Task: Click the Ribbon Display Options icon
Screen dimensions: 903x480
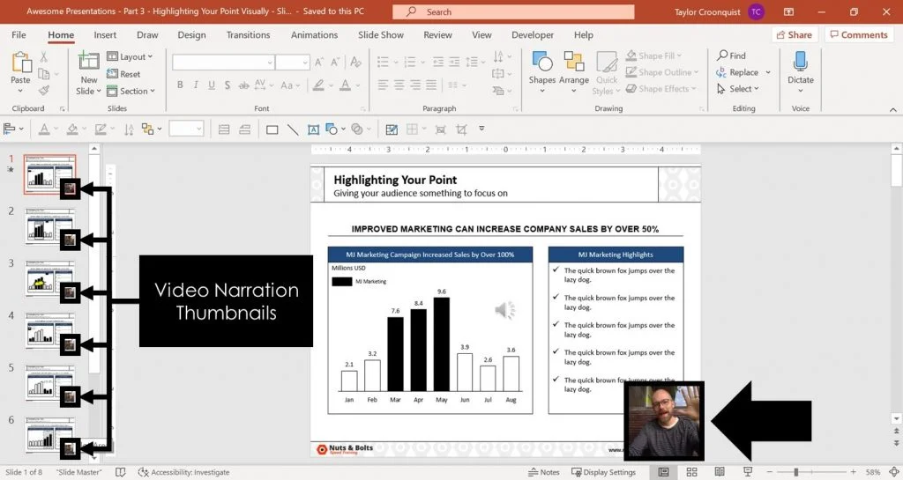Action: 789,11
